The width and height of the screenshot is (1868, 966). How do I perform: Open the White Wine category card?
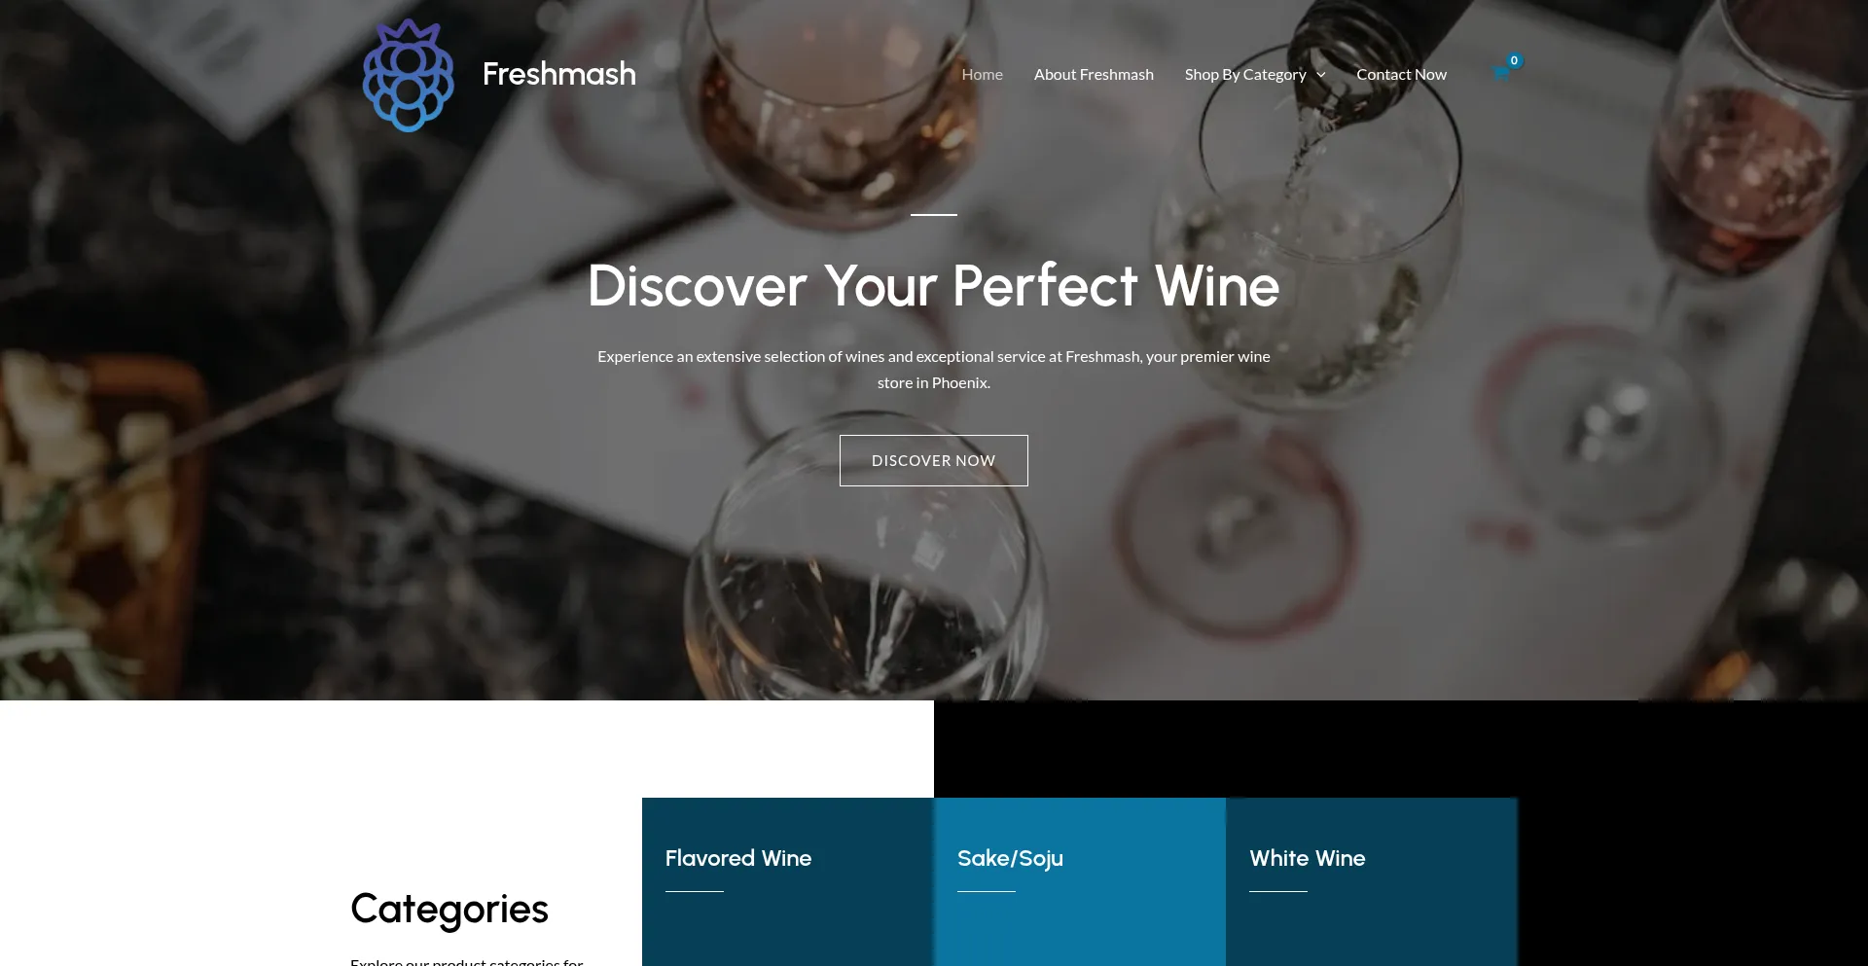(1372, 881)
